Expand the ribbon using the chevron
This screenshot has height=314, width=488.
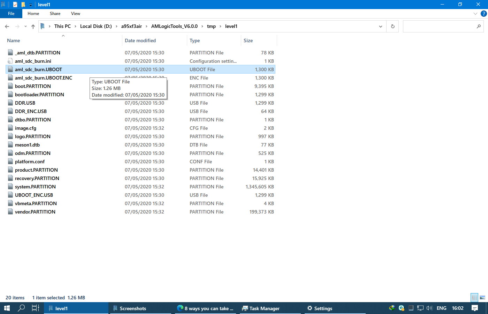click(475, 14)
